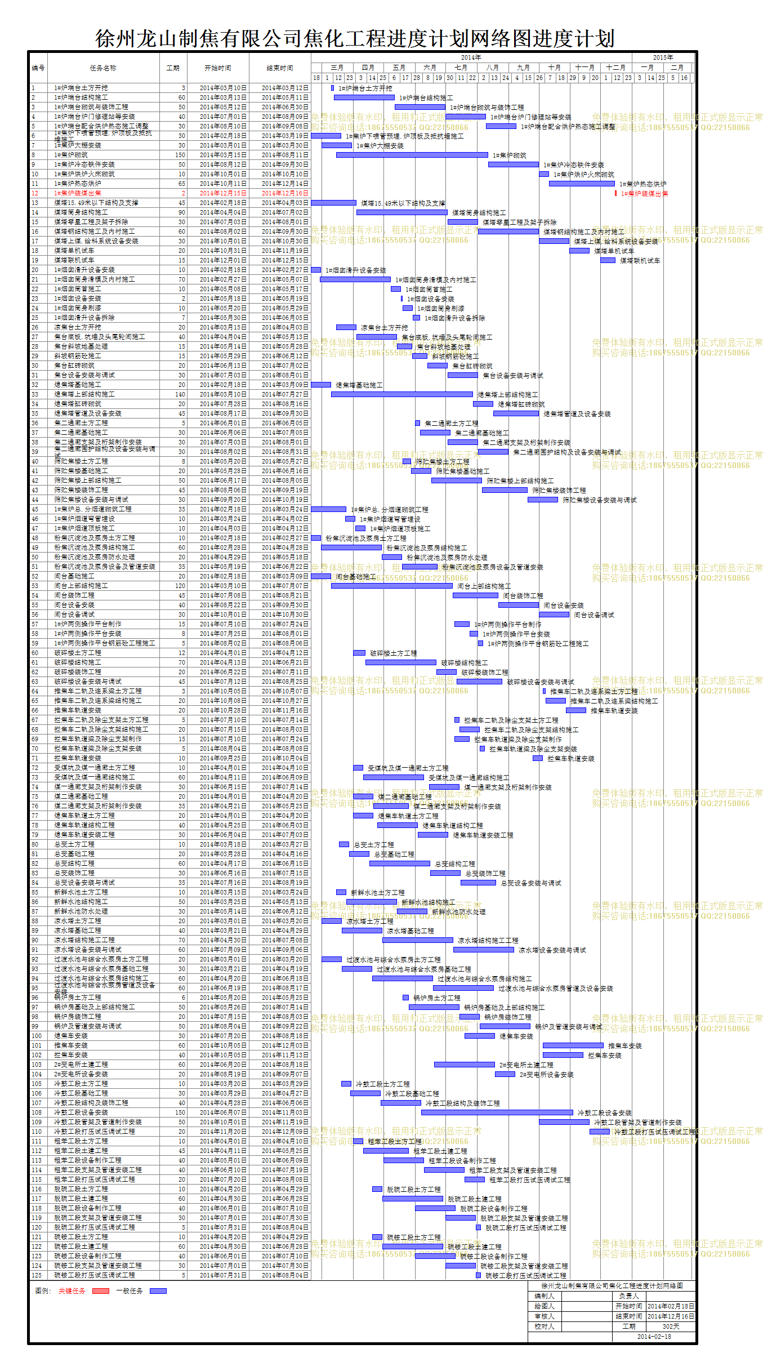Image resolution: width=763 pixels, height=1371 pixels.
Task: Select the 工期 column header
Action: pos(173,68)
